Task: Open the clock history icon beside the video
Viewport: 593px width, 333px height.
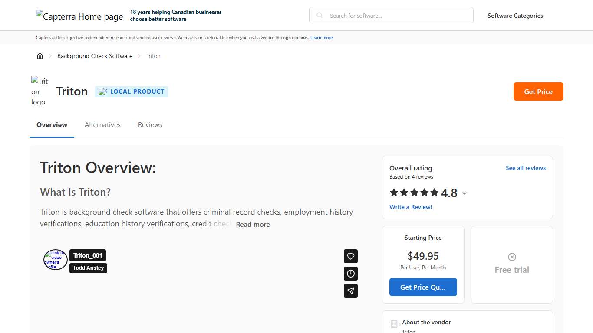Action: click(350, 274)
